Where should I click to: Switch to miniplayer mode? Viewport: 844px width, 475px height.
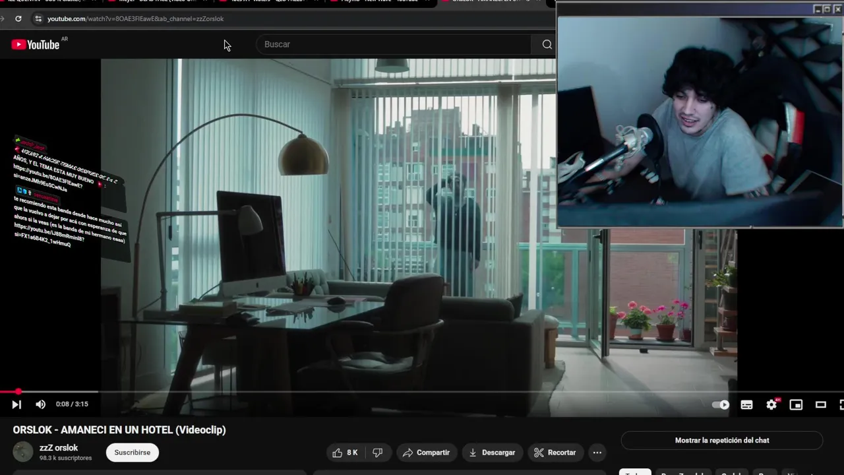pos(796,405)
